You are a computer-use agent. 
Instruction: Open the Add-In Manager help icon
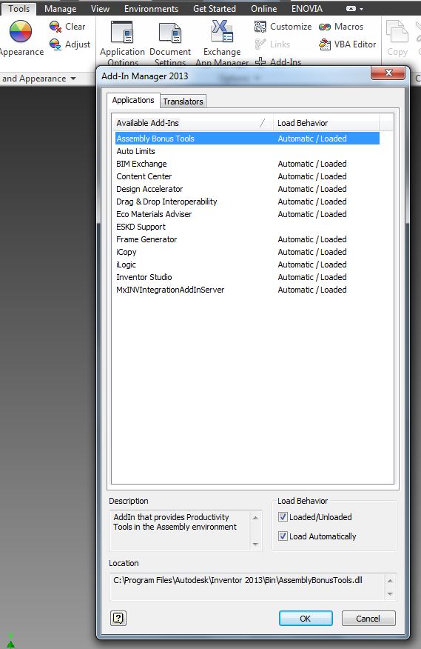pos(118,618)
